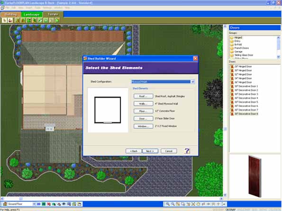The image size is (282, 211).
Task: Select 30" Hinged Door in Doors list
Action: [243, 70]
